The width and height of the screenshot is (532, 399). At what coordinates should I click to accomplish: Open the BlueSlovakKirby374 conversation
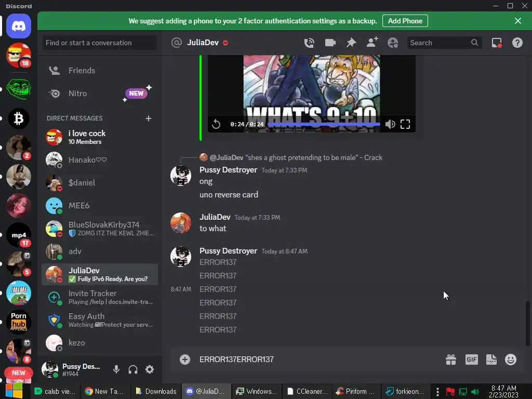click(99, 229)
